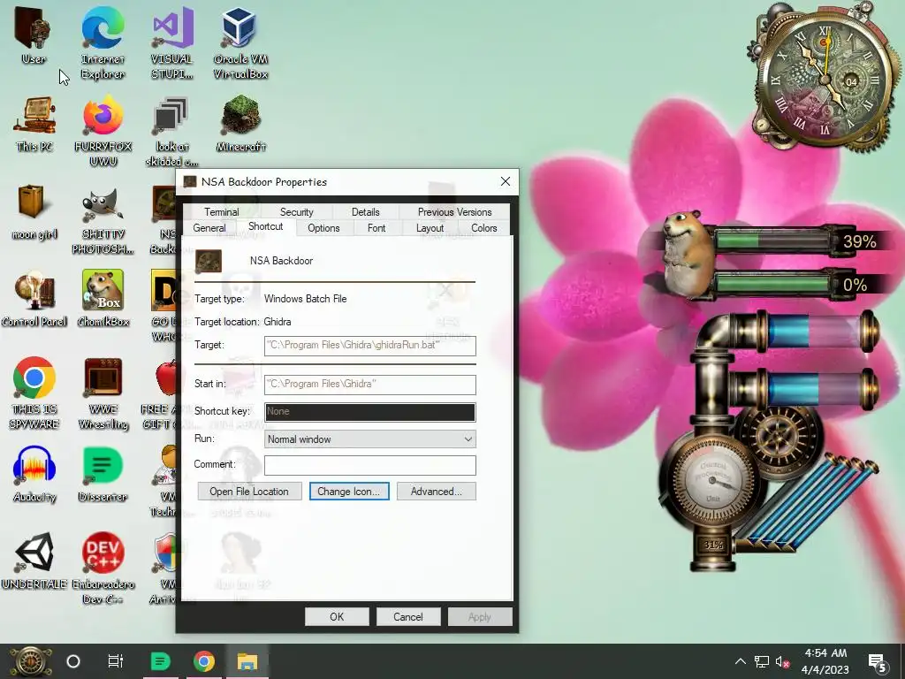Launch SHITTY PHOTOSH... GIMP icon
905x679 pixels.
tap(103, 219)
